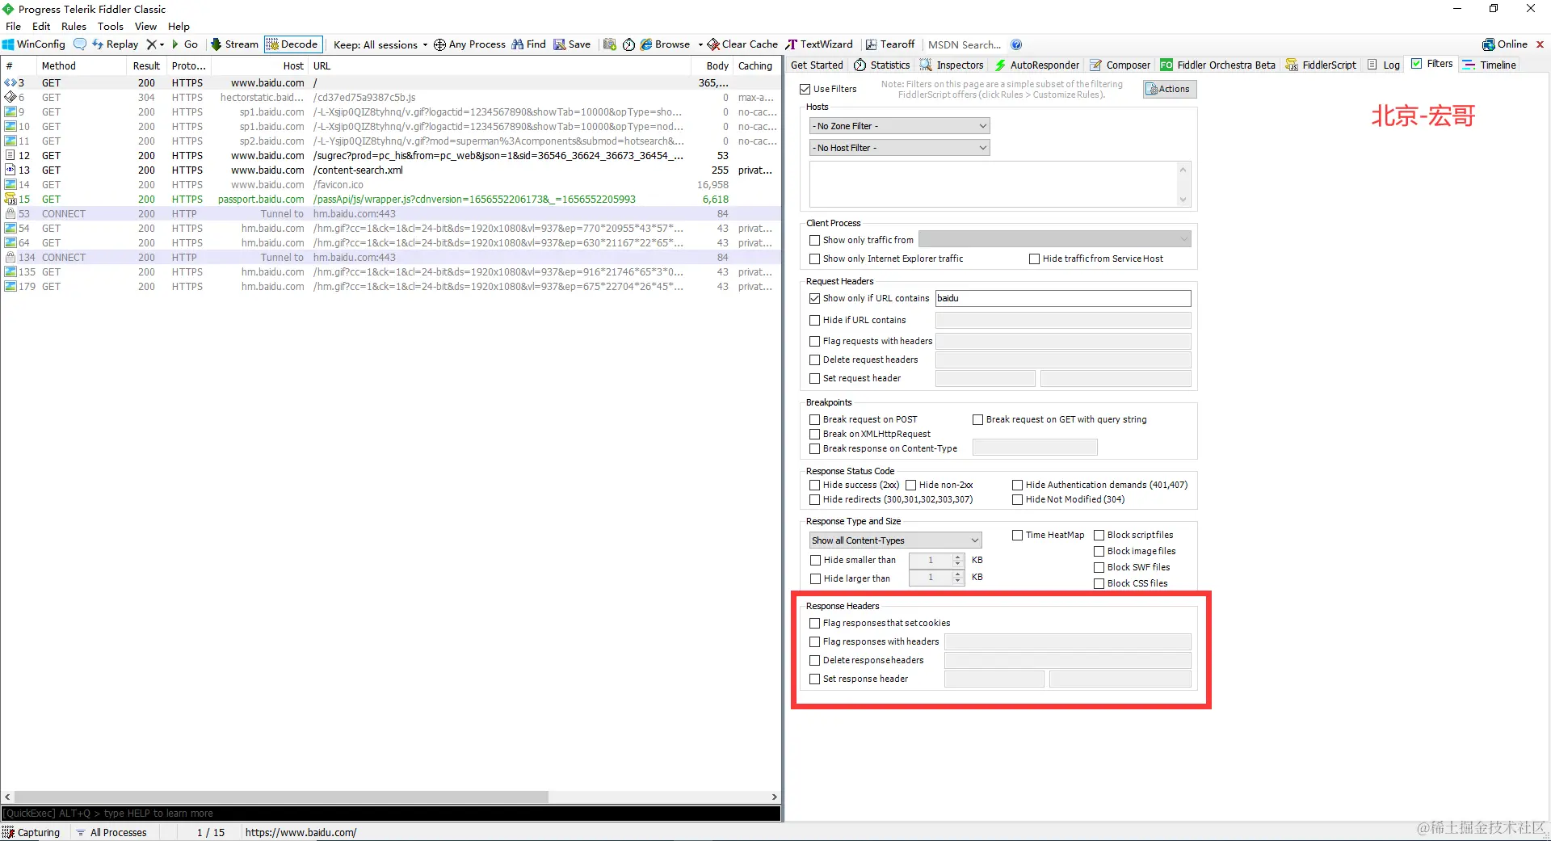Image resolution: width=1551 pixels, height=841 pixels.
Task: Uncheck the Use Filters checkbox
Action: tap(805, 89)
